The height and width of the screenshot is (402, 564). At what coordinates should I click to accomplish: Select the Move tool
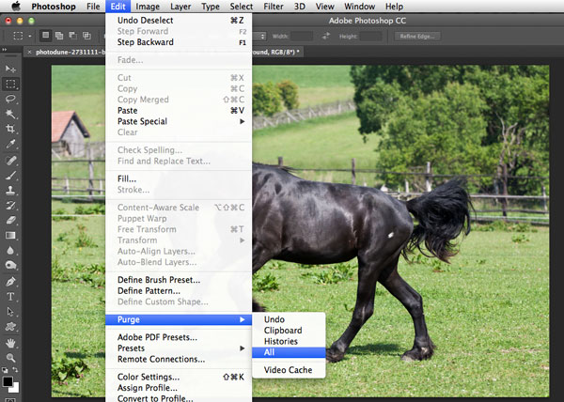(11, 69)
